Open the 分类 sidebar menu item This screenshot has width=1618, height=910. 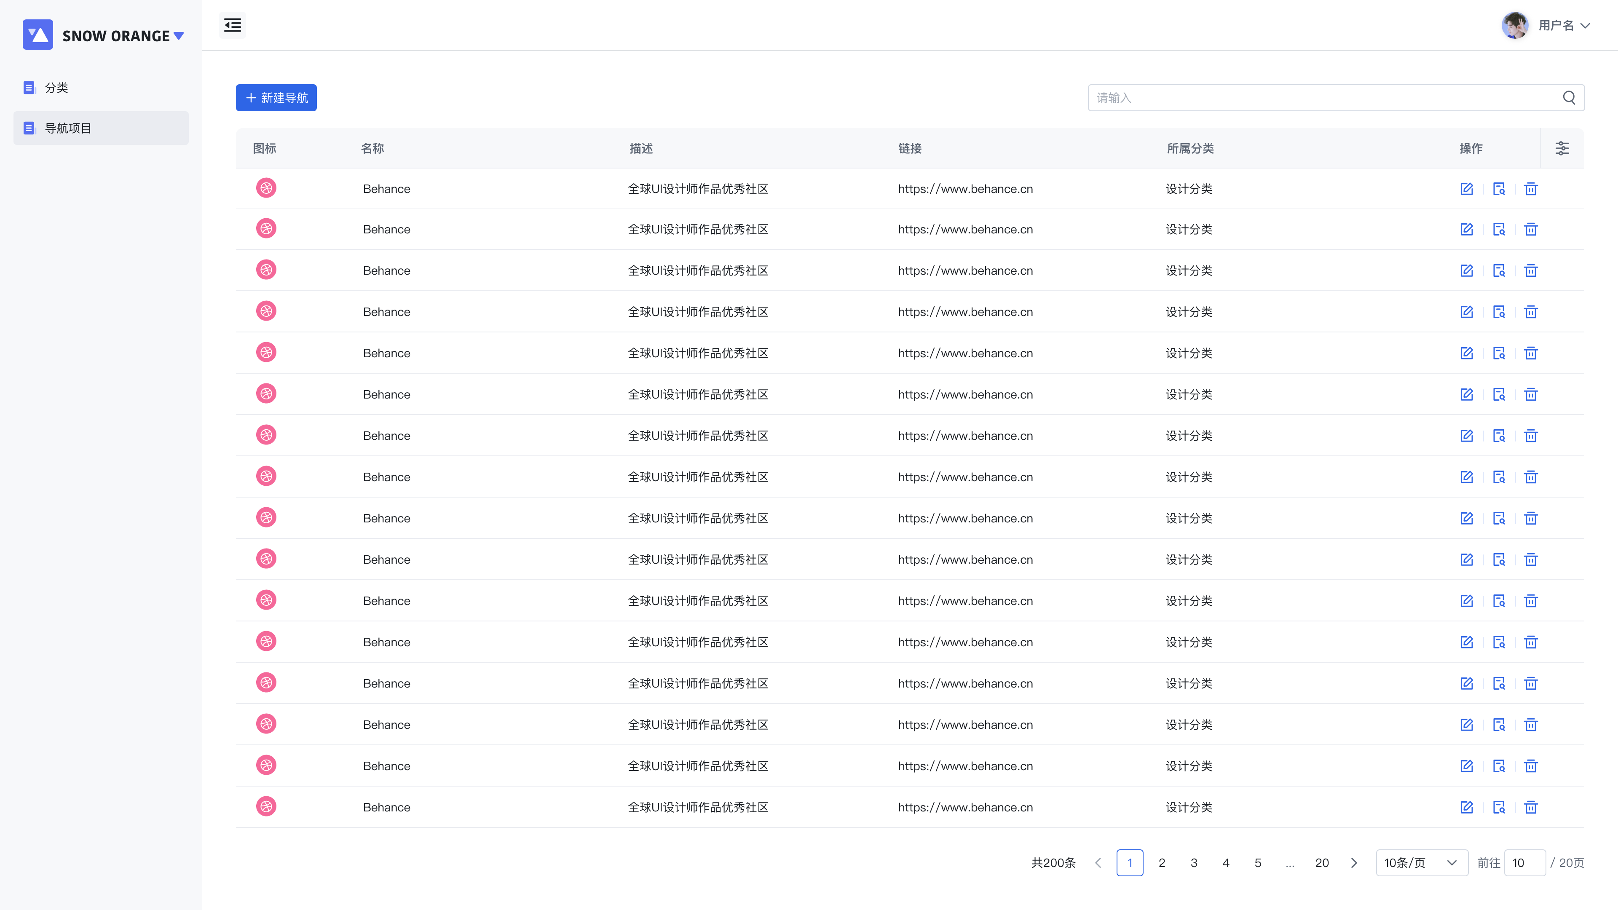56,88
